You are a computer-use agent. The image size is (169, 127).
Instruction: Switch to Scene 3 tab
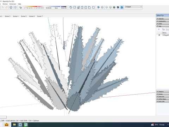coord(7,16)
